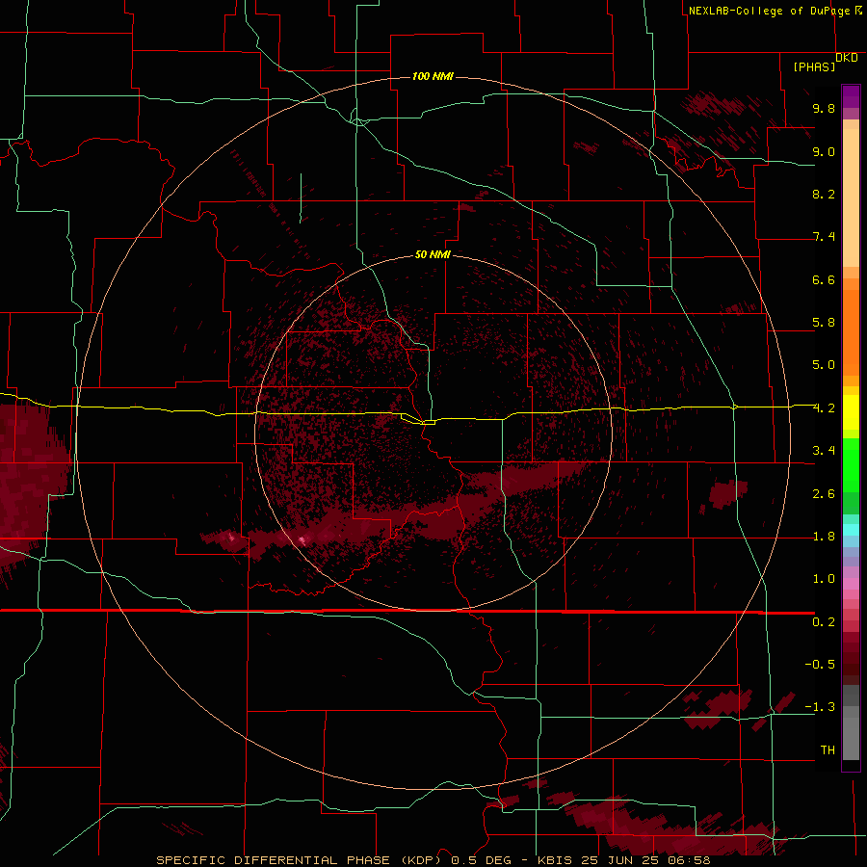
Task: Select the 5.8 scale label
Action: (x=824, y=323)
